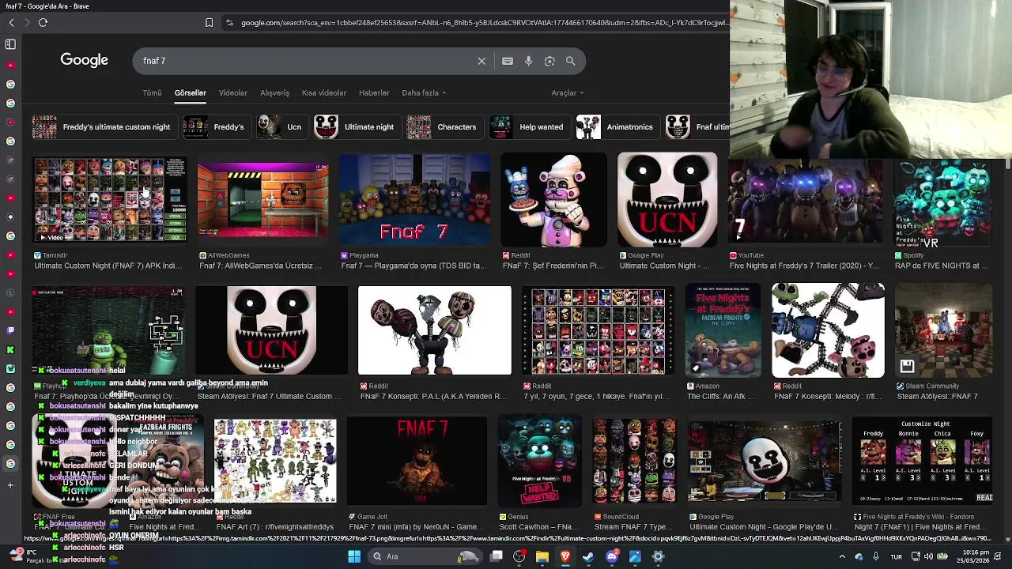This screenshot has width=1012, height=569.
Task: Switch the TUR keyboard language indicator
Action: pos(896,556)
